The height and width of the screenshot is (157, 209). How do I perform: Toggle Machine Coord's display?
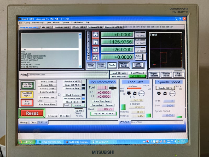pos(124,65)
